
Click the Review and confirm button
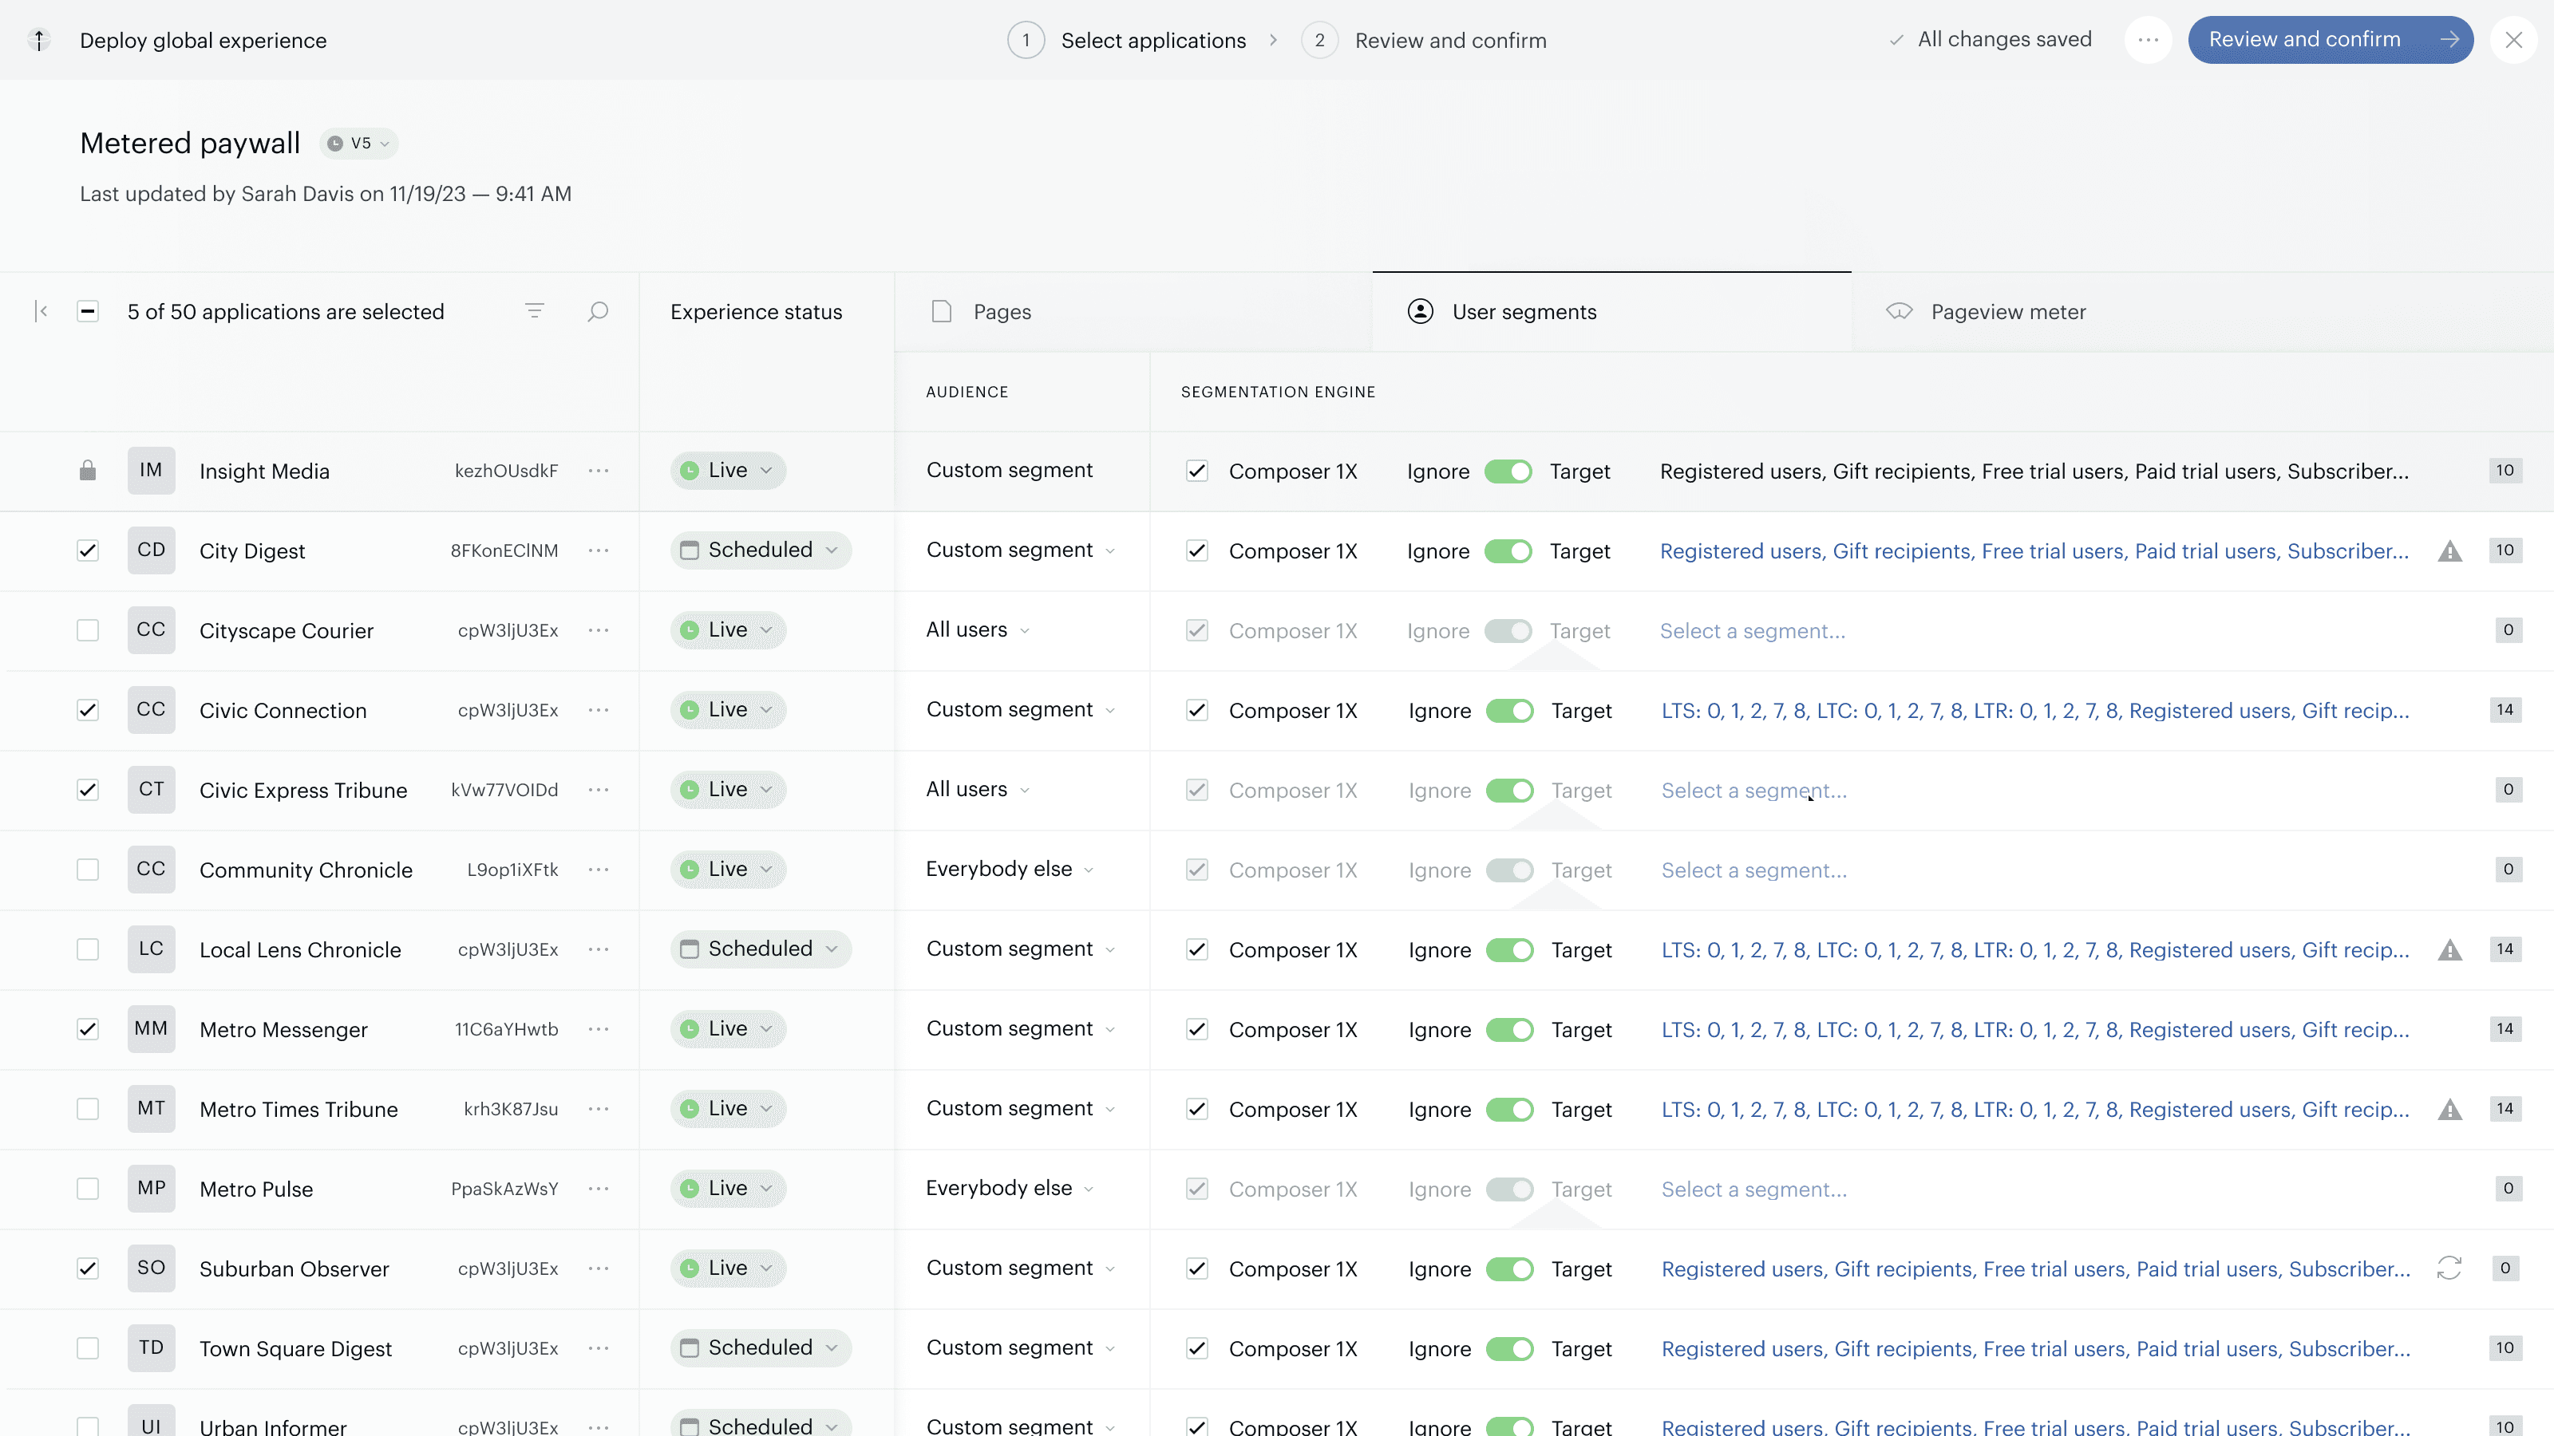(2330, 40)
